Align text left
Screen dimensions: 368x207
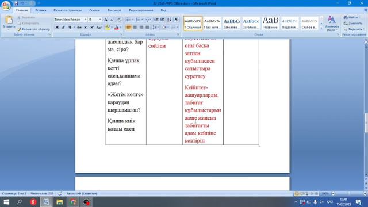point(128,28)
